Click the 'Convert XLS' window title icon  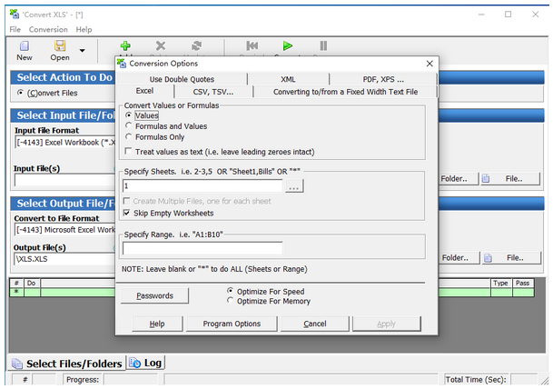(x=15, y=15)
